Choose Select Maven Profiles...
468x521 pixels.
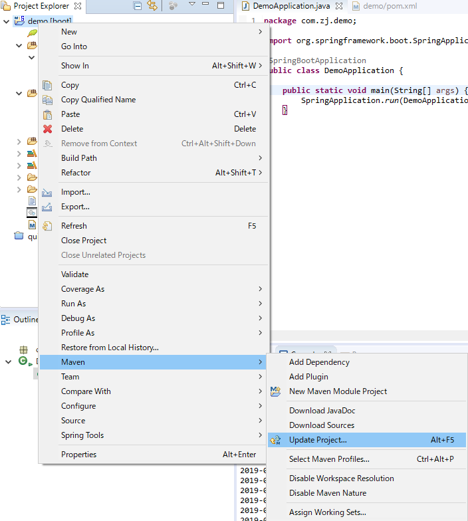pyautogui.click(x=367, y=459)
